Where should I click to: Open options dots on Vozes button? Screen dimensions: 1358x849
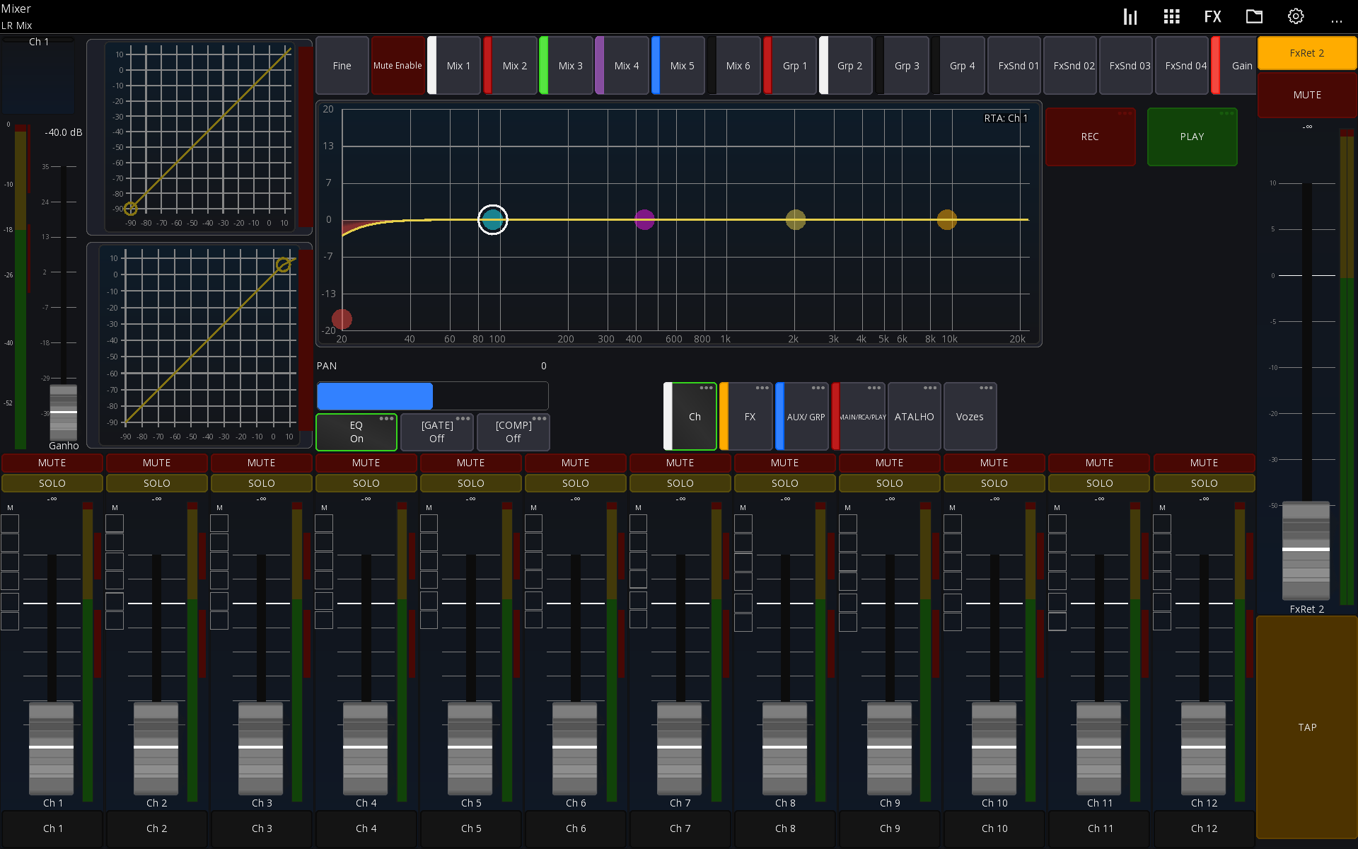coord(986,388)
